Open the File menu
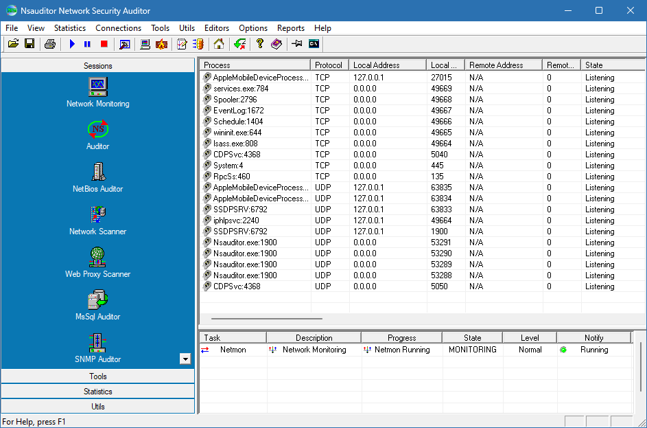647x428 pixels. coord(12,28)
